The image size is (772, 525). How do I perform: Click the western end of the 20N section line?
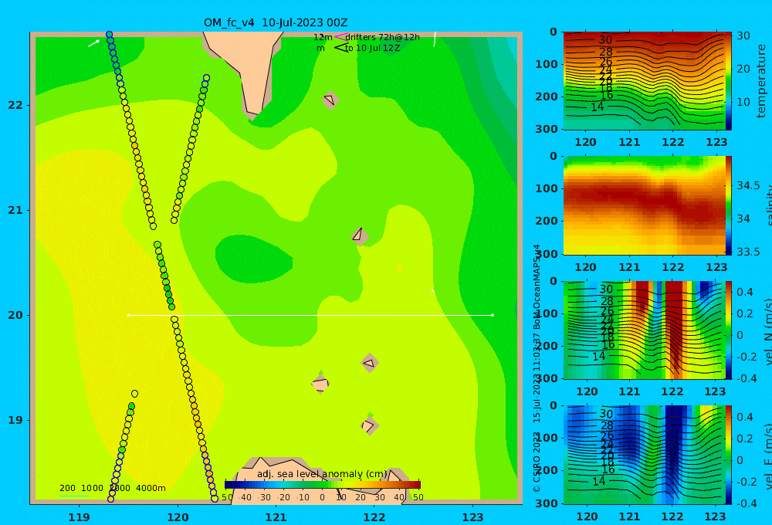[128, 315]
